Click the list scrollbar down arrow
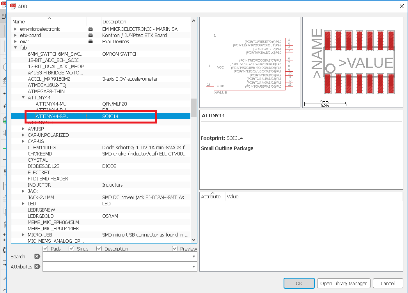Image resolution: width=408 pixels, height=293 pixels. (x=193, y=240)
